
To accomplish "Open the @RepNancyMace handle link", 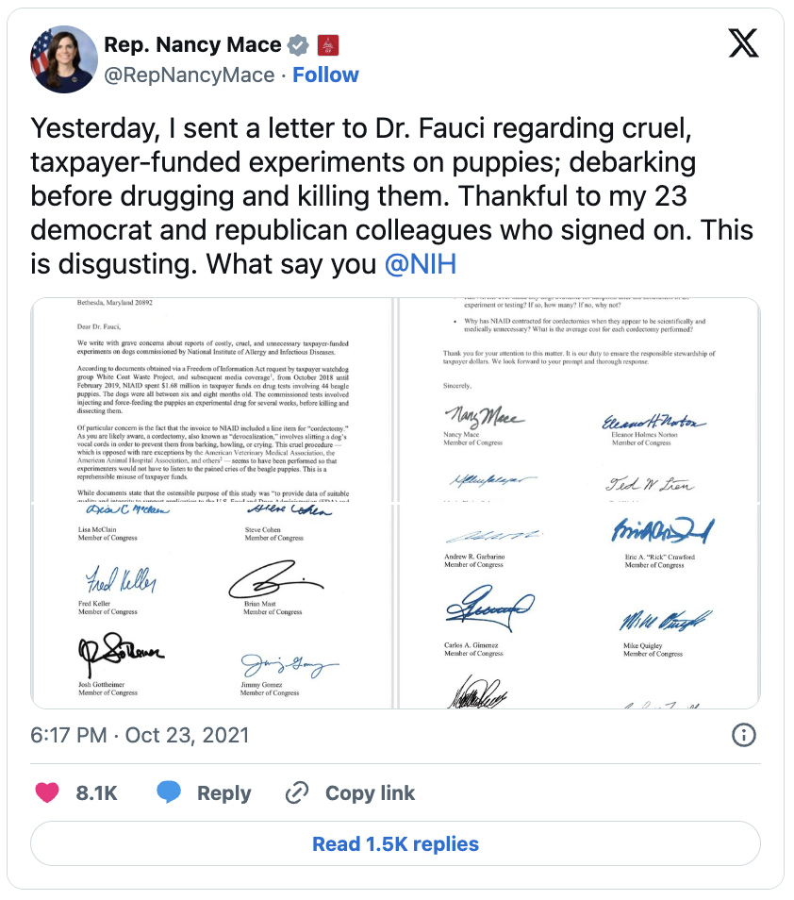I will 190,75.
